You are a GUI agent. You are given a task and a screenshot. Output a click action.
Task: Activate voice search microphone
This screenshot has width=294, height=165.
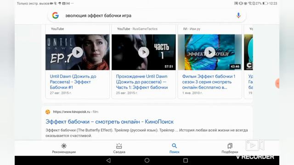point(238,15)
